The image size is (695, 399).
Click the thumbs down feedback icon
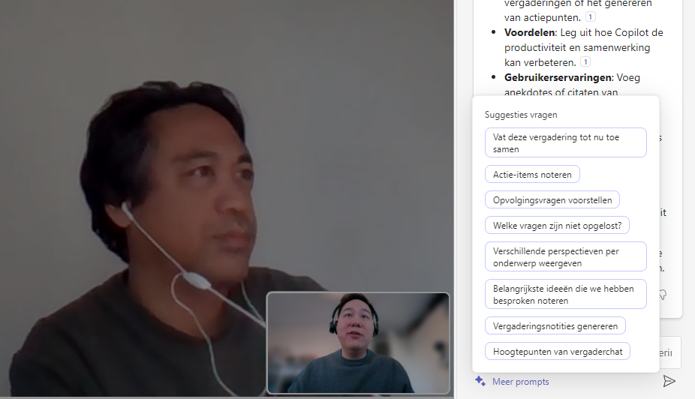click(663, 295)
